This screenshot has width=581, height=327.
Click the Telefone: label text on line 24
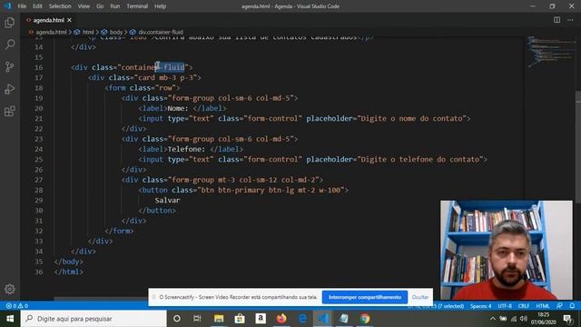coord(186,149)
